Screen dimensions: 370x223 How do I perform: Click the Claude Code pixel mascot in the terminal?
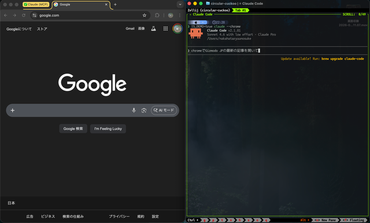(x=195, y=34)
